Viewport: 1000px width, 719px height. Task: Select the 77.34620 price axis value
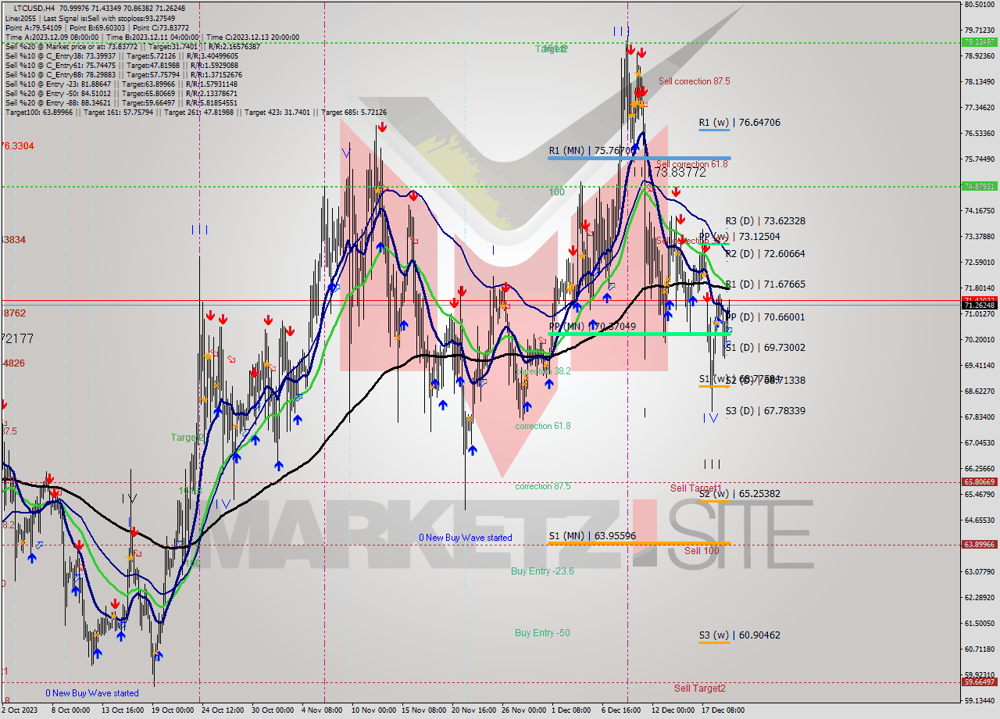(x=980, y=108)
